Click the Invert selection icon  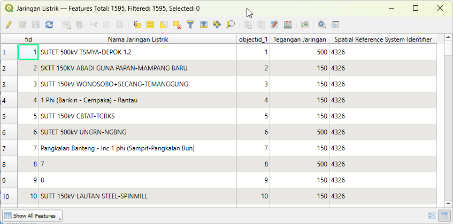point(164,25)
